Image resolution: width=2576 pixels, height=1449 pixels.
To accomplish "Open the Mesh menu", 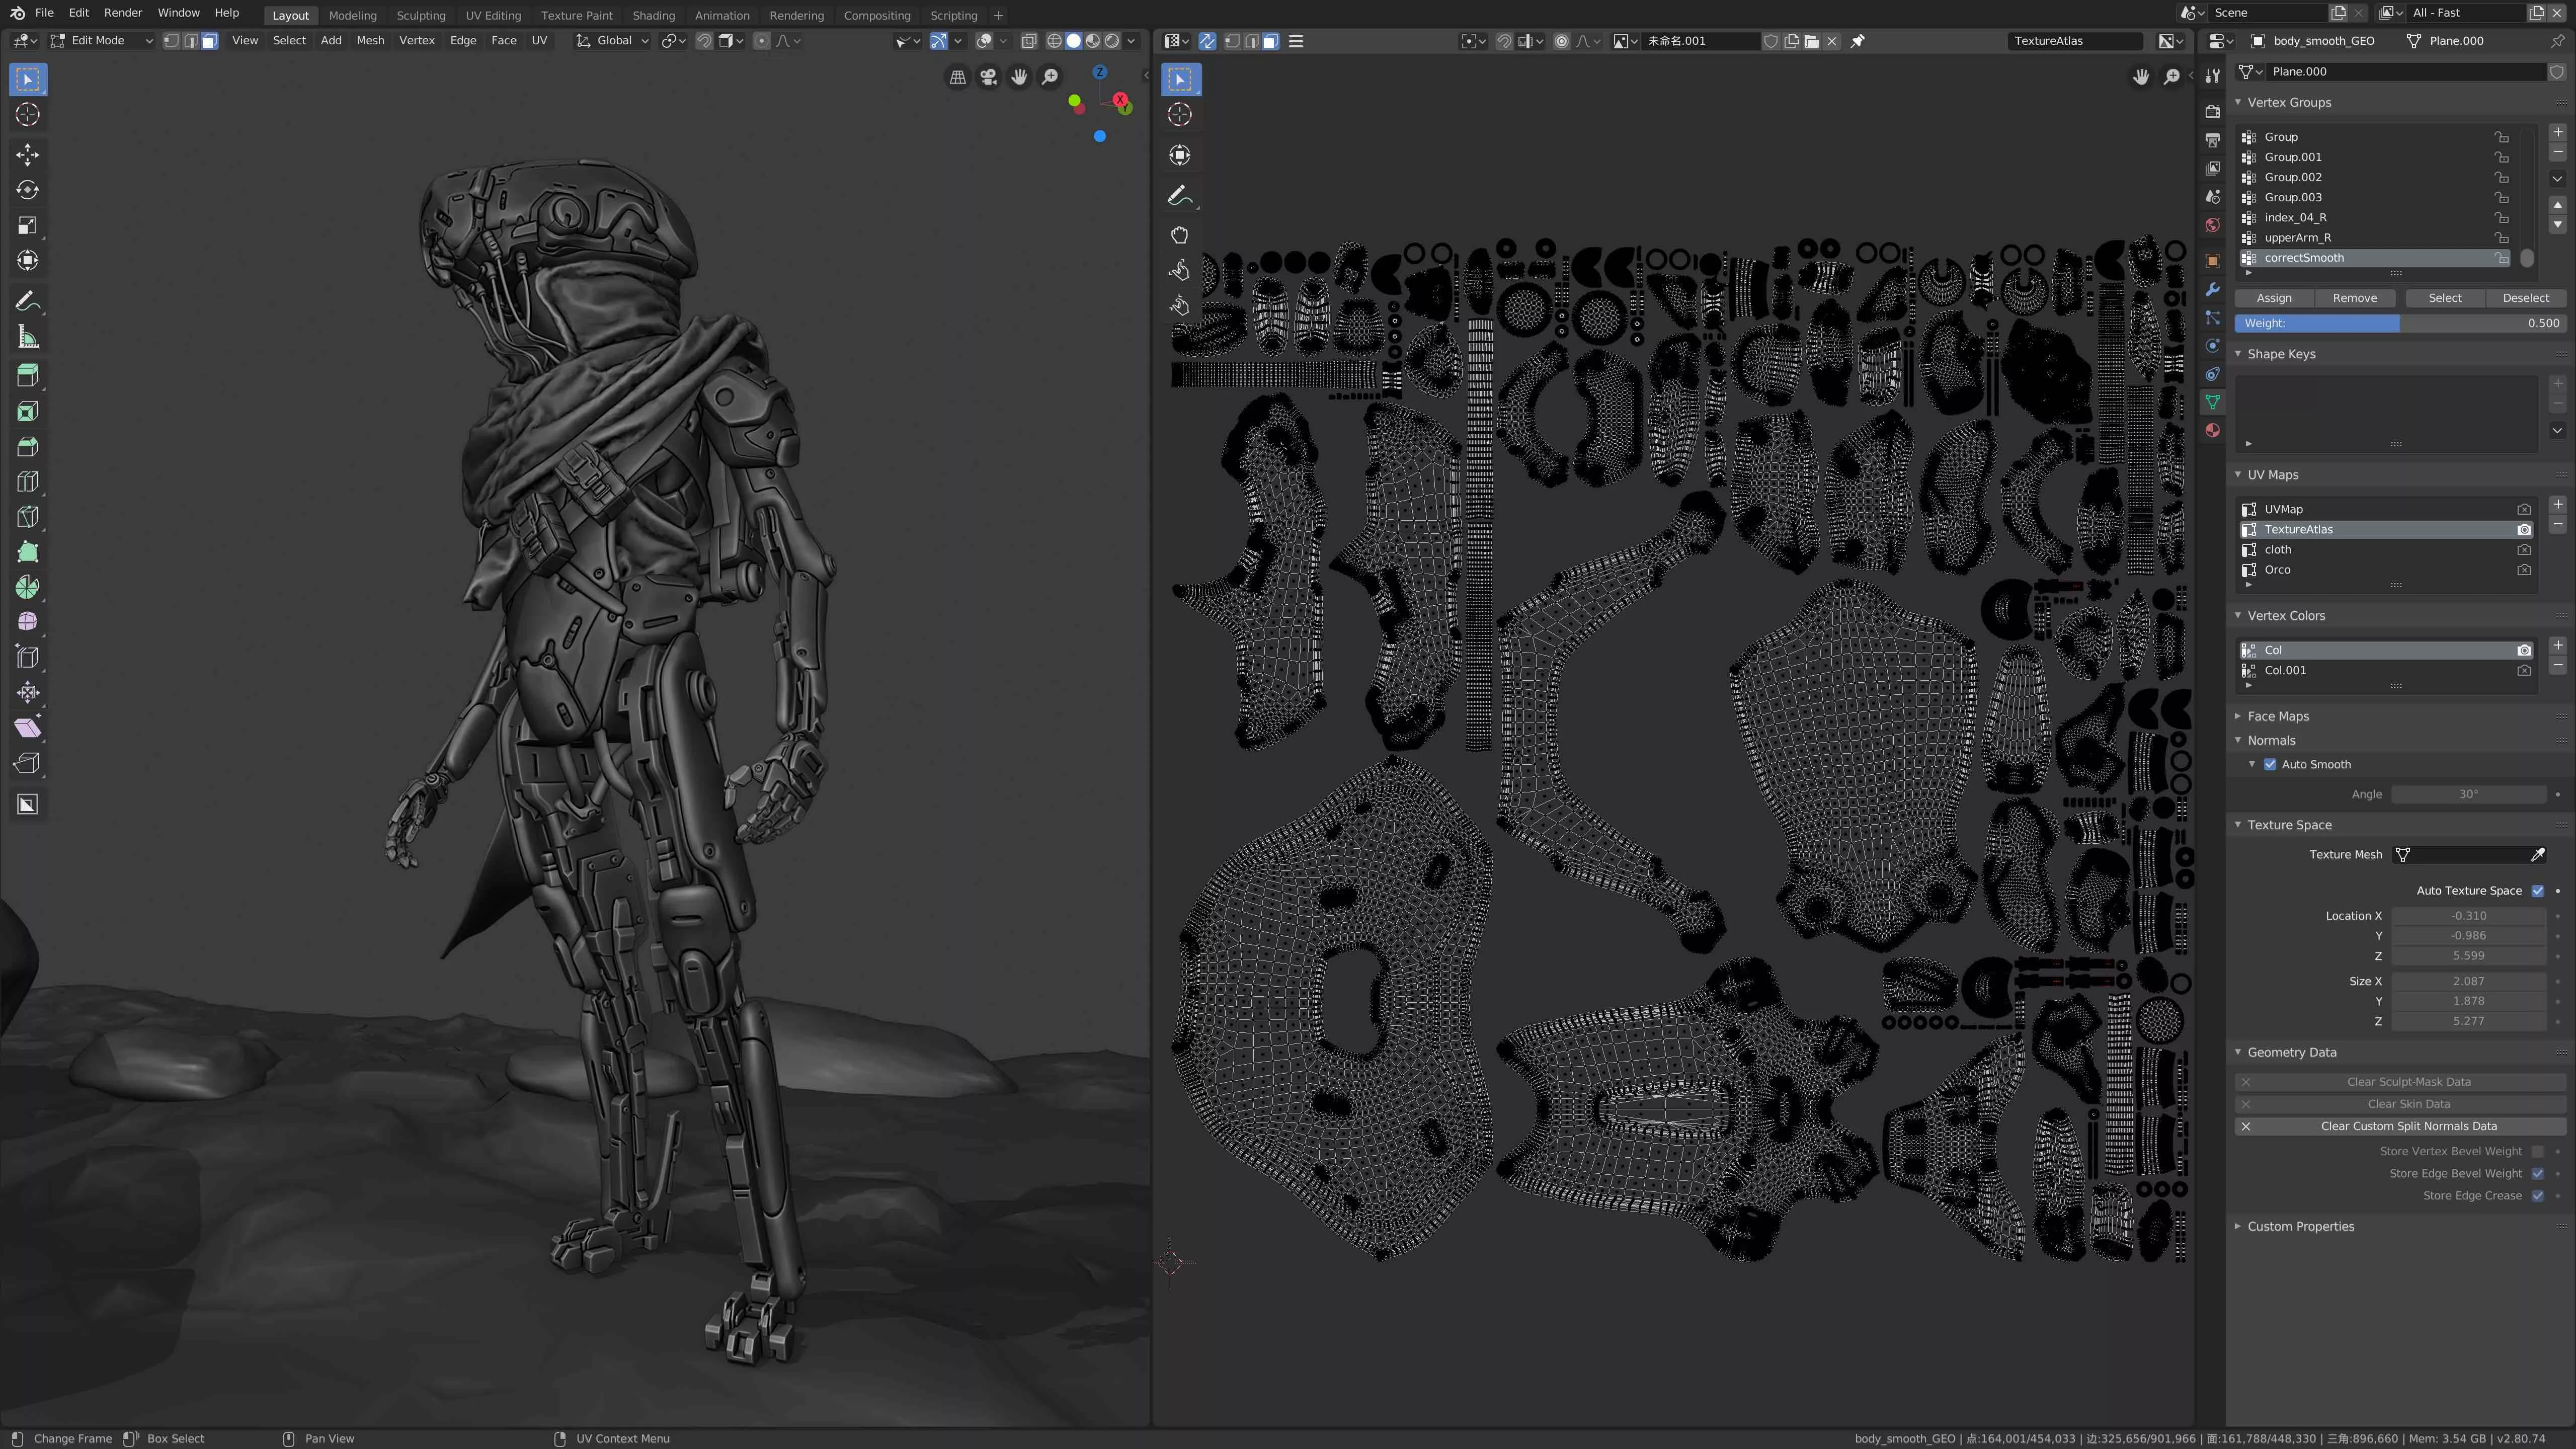I will [370, 41].
